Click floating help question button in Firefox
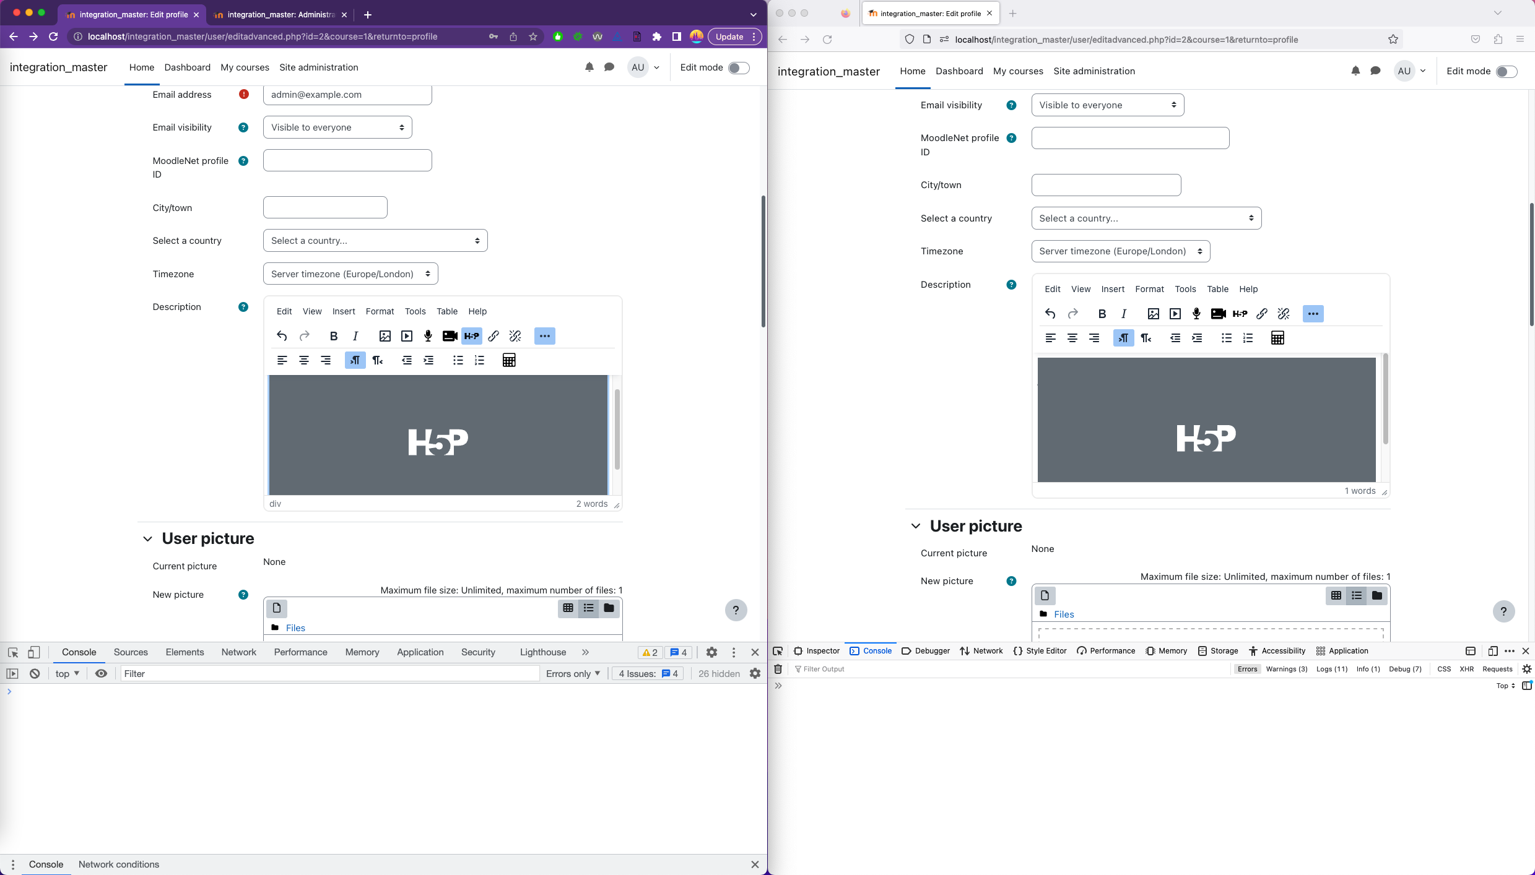The width and height of the screenshot is (1535, 875). (1503, 611)
